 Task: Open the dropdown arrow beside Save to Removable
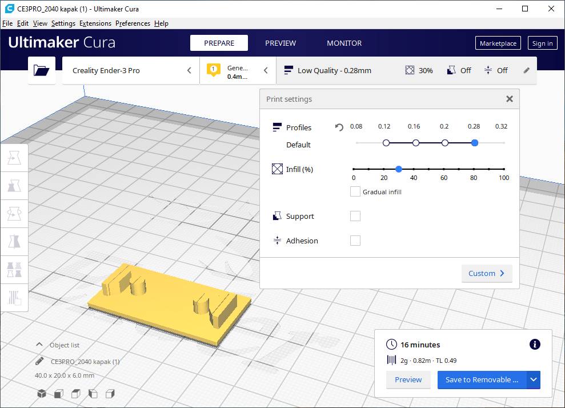534,379
